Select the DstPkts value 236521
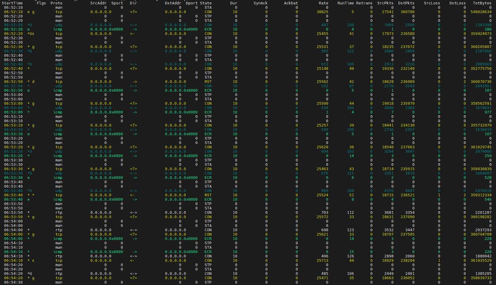Viewport: 496px width, 285px height. pyautogui.click(x=408, y=195)
